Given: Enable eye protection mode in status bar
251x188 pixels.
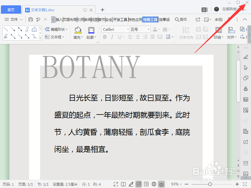Looking at the screenshot, I should (x=162, y=184).
